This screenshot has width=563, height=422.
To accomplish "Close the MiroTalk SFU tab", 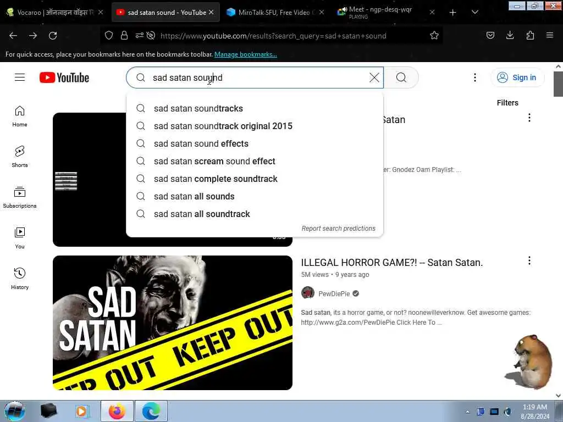I will (x=321, y=13).
